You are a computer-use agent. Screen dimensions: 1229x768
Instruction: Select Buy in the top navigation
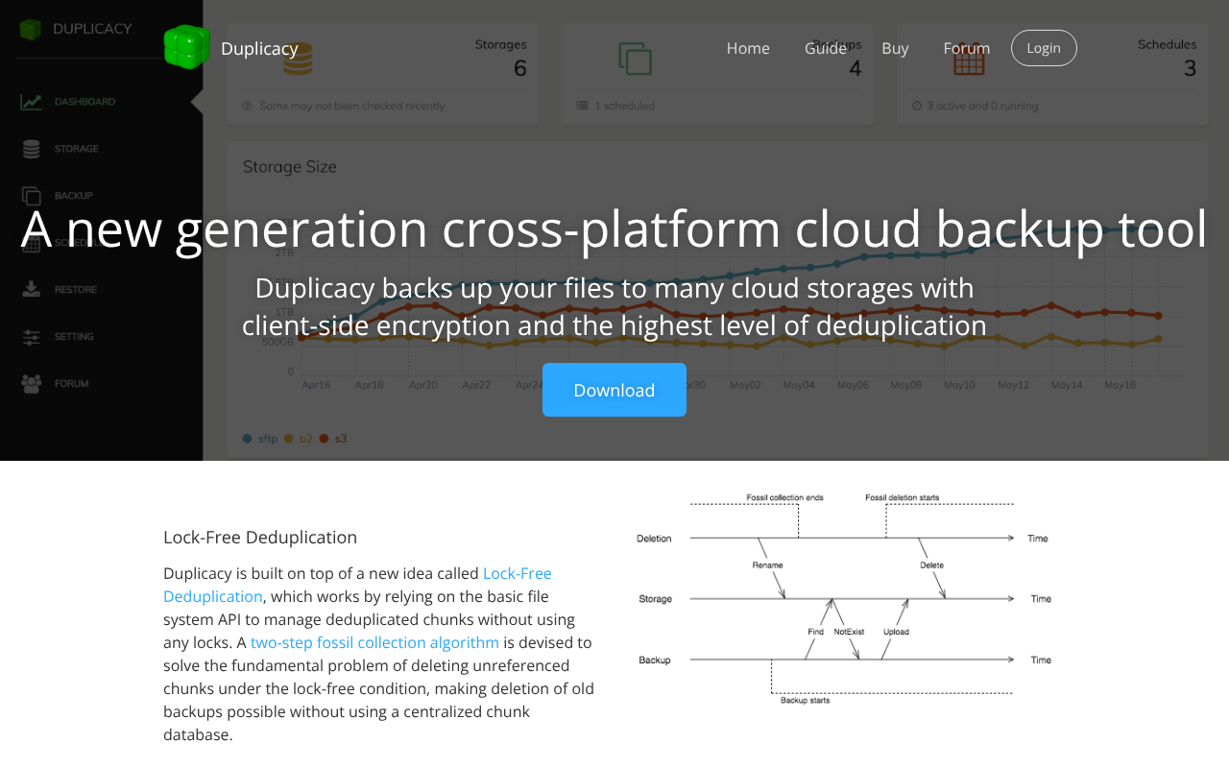[x=895, y=48]
